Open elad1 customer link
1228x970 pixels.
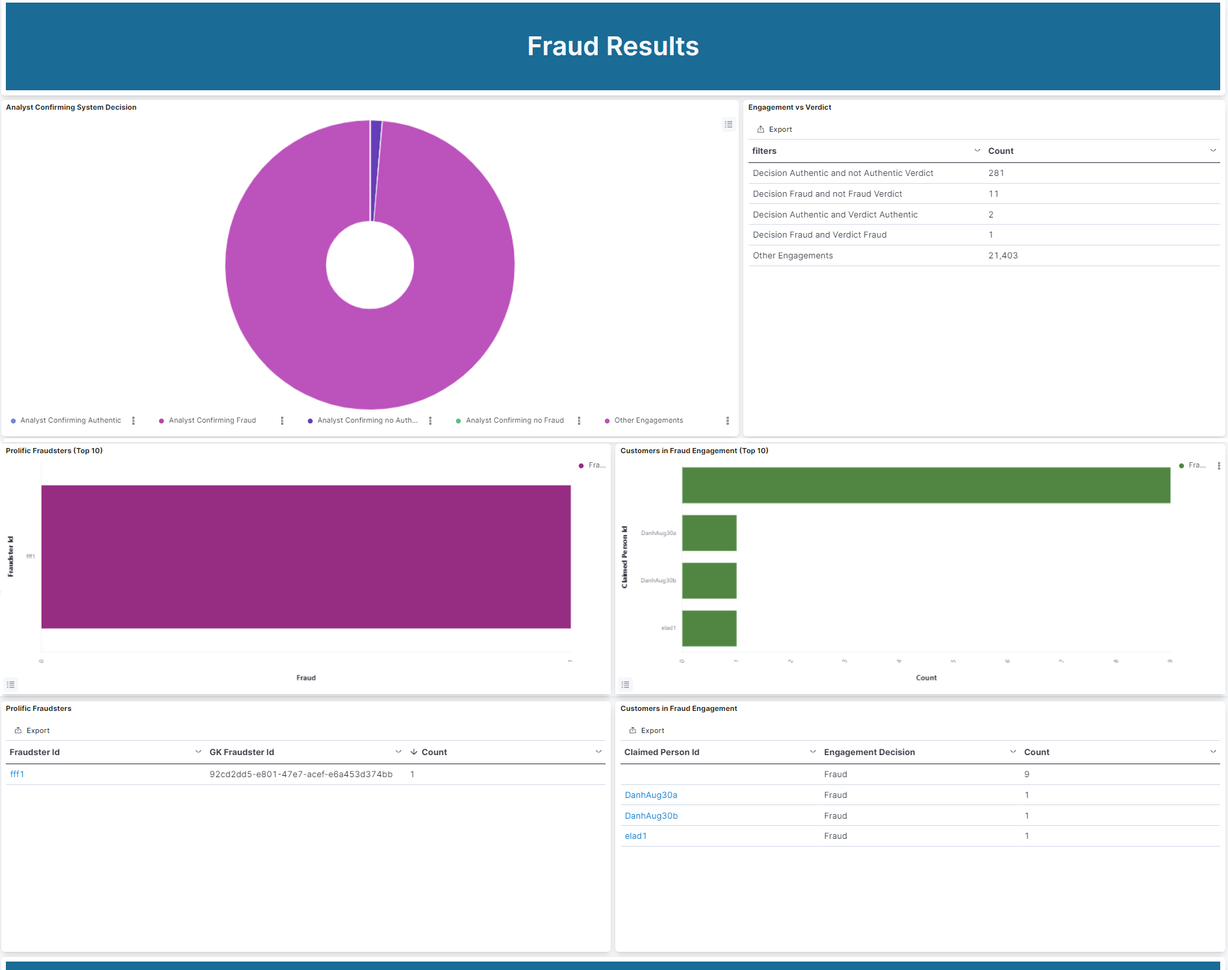[x=635, y=836]
